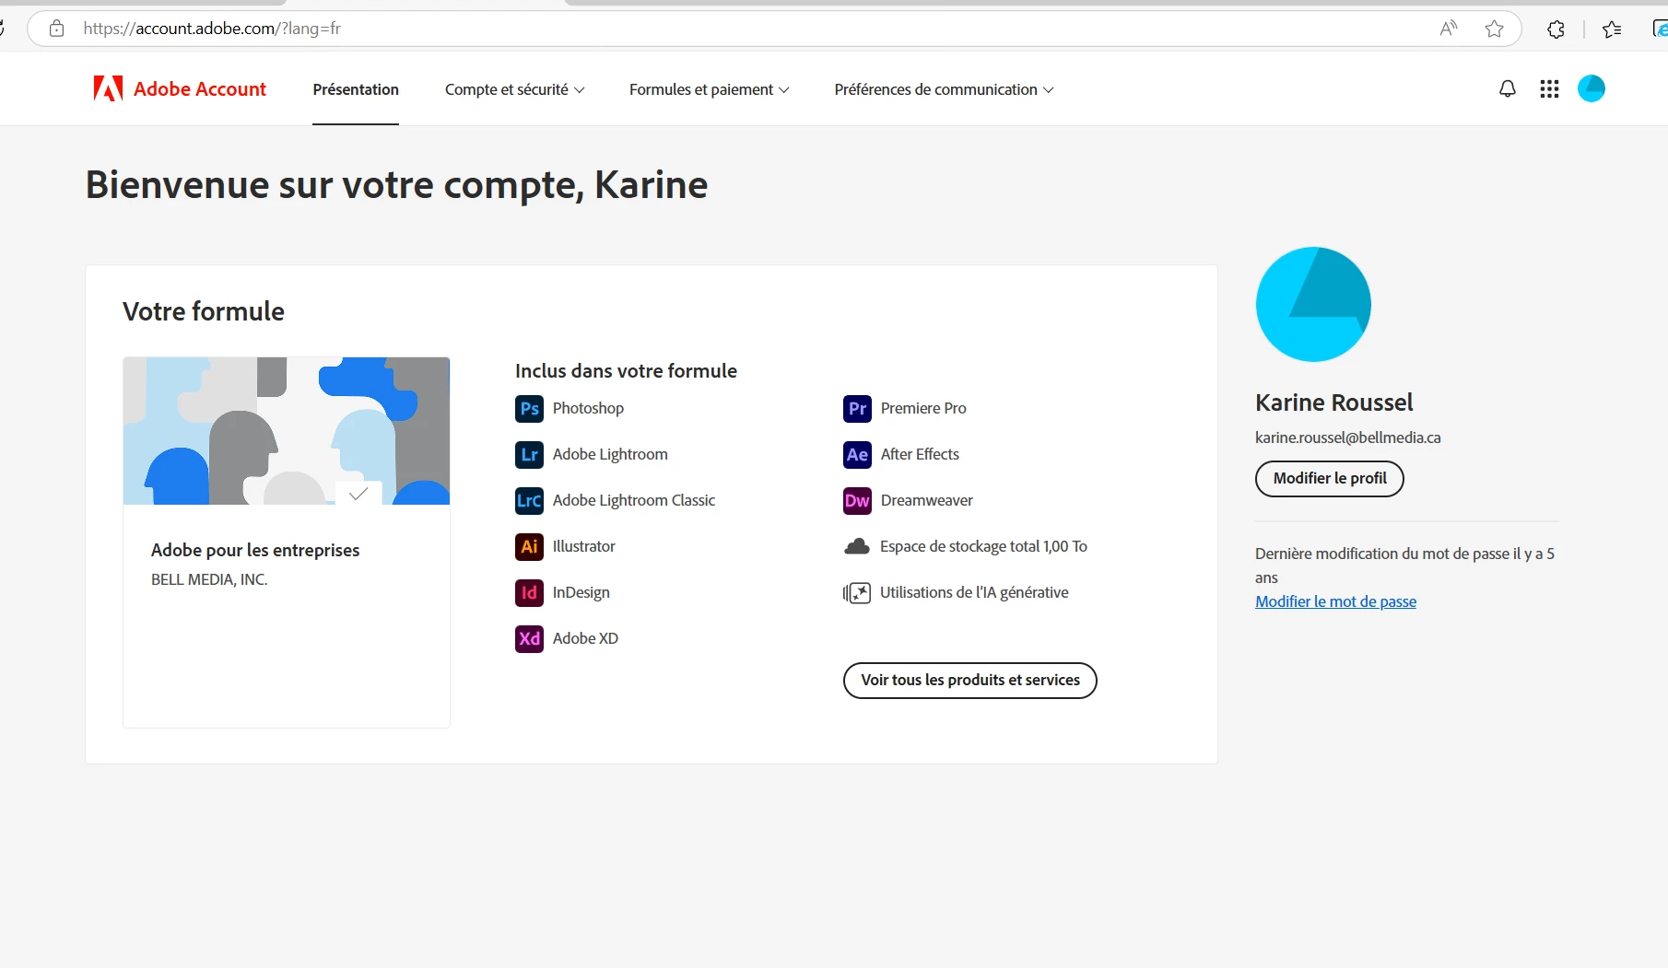
Task: Click the Photoshop Ps icon
Action: pyautogui.click(x=529, y=409)
